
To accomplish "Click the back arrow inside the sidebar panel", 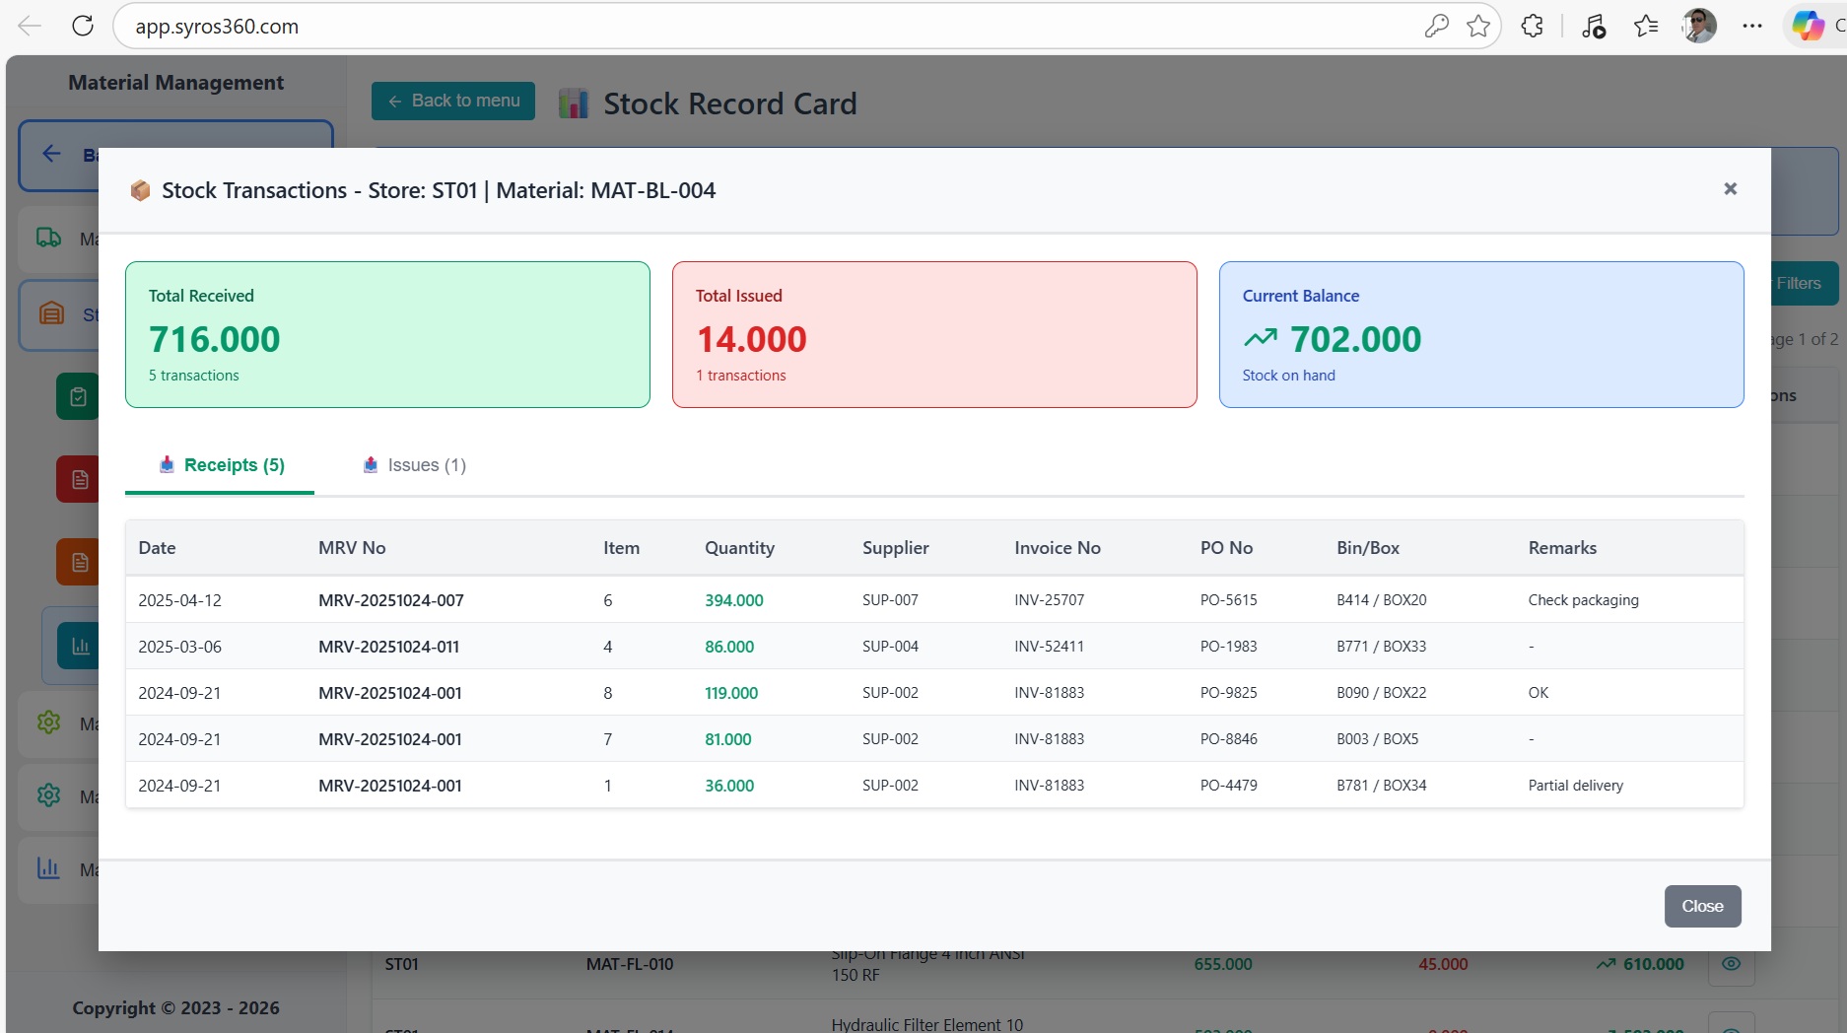I will pos(51,153).
